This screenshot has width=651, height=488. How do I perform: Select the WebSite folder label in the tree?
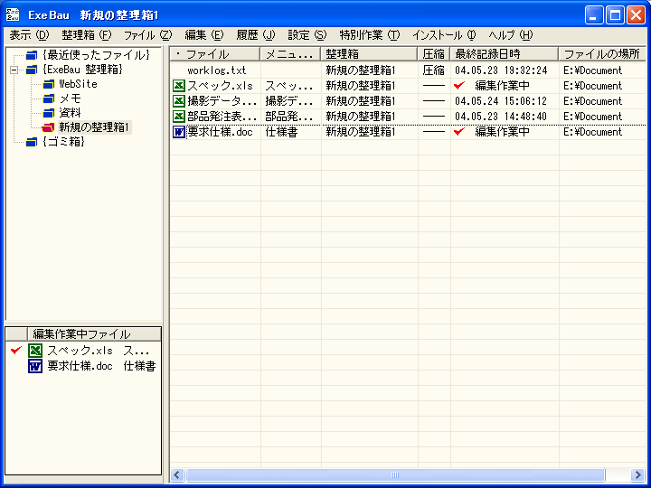pos(78,84)
